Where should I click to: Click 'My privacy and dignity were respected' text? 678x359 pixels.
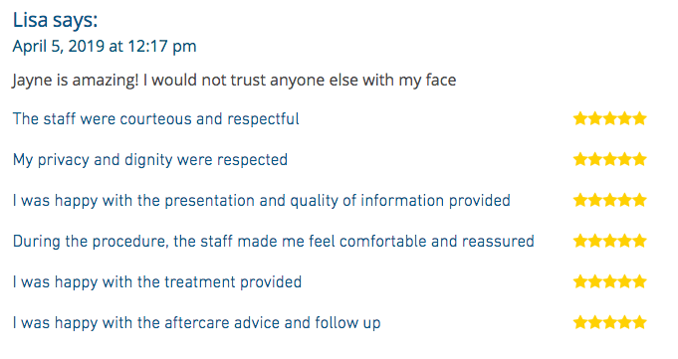pyautogui.click(x=150, y=160)
